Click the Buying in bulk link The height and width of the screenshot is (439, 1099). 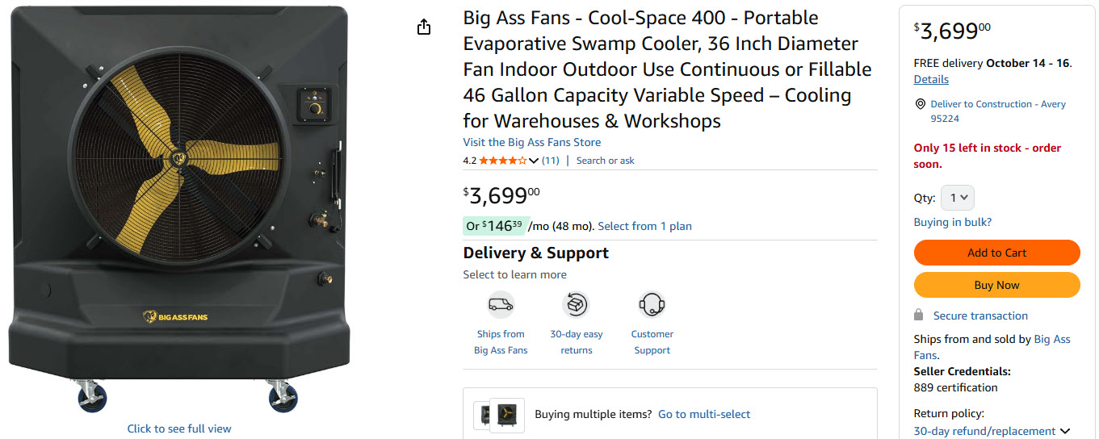(952, 222)
